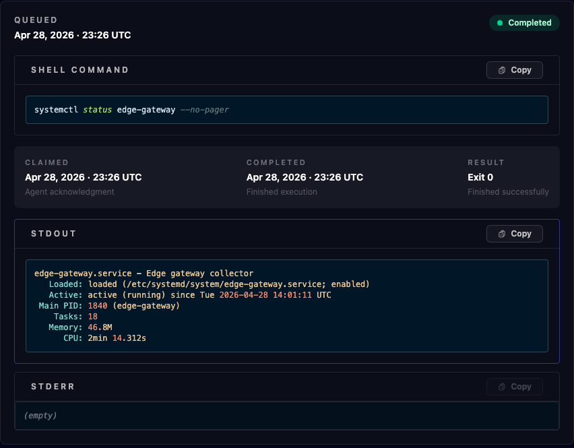The width and height of the screenshot is (574, 448).
Task: Click the 'Loaded:' output line
Action: coord(209,284)
